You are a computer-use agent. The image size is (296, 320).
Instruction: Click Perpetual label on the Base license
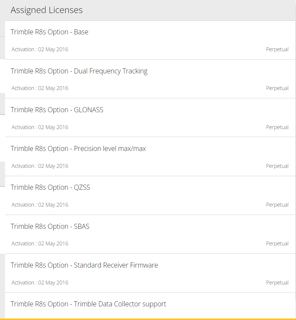(277, 49)
